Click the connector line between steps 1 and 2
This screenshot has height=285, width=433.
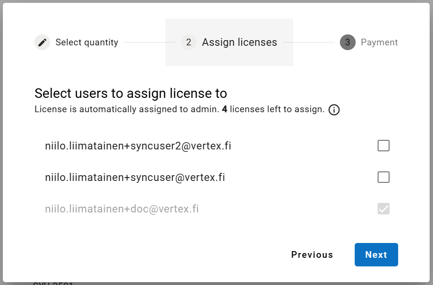point(149,42)
